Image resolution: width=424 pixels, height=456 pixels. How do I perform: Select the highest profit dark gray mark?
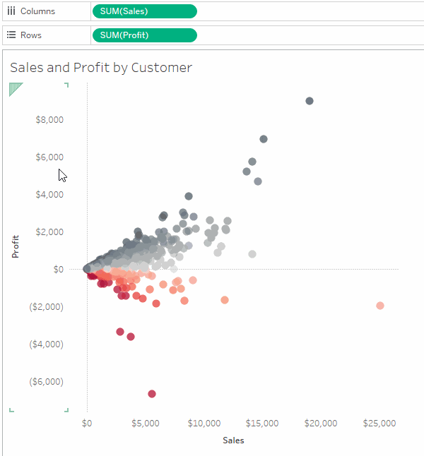[310, 101]
